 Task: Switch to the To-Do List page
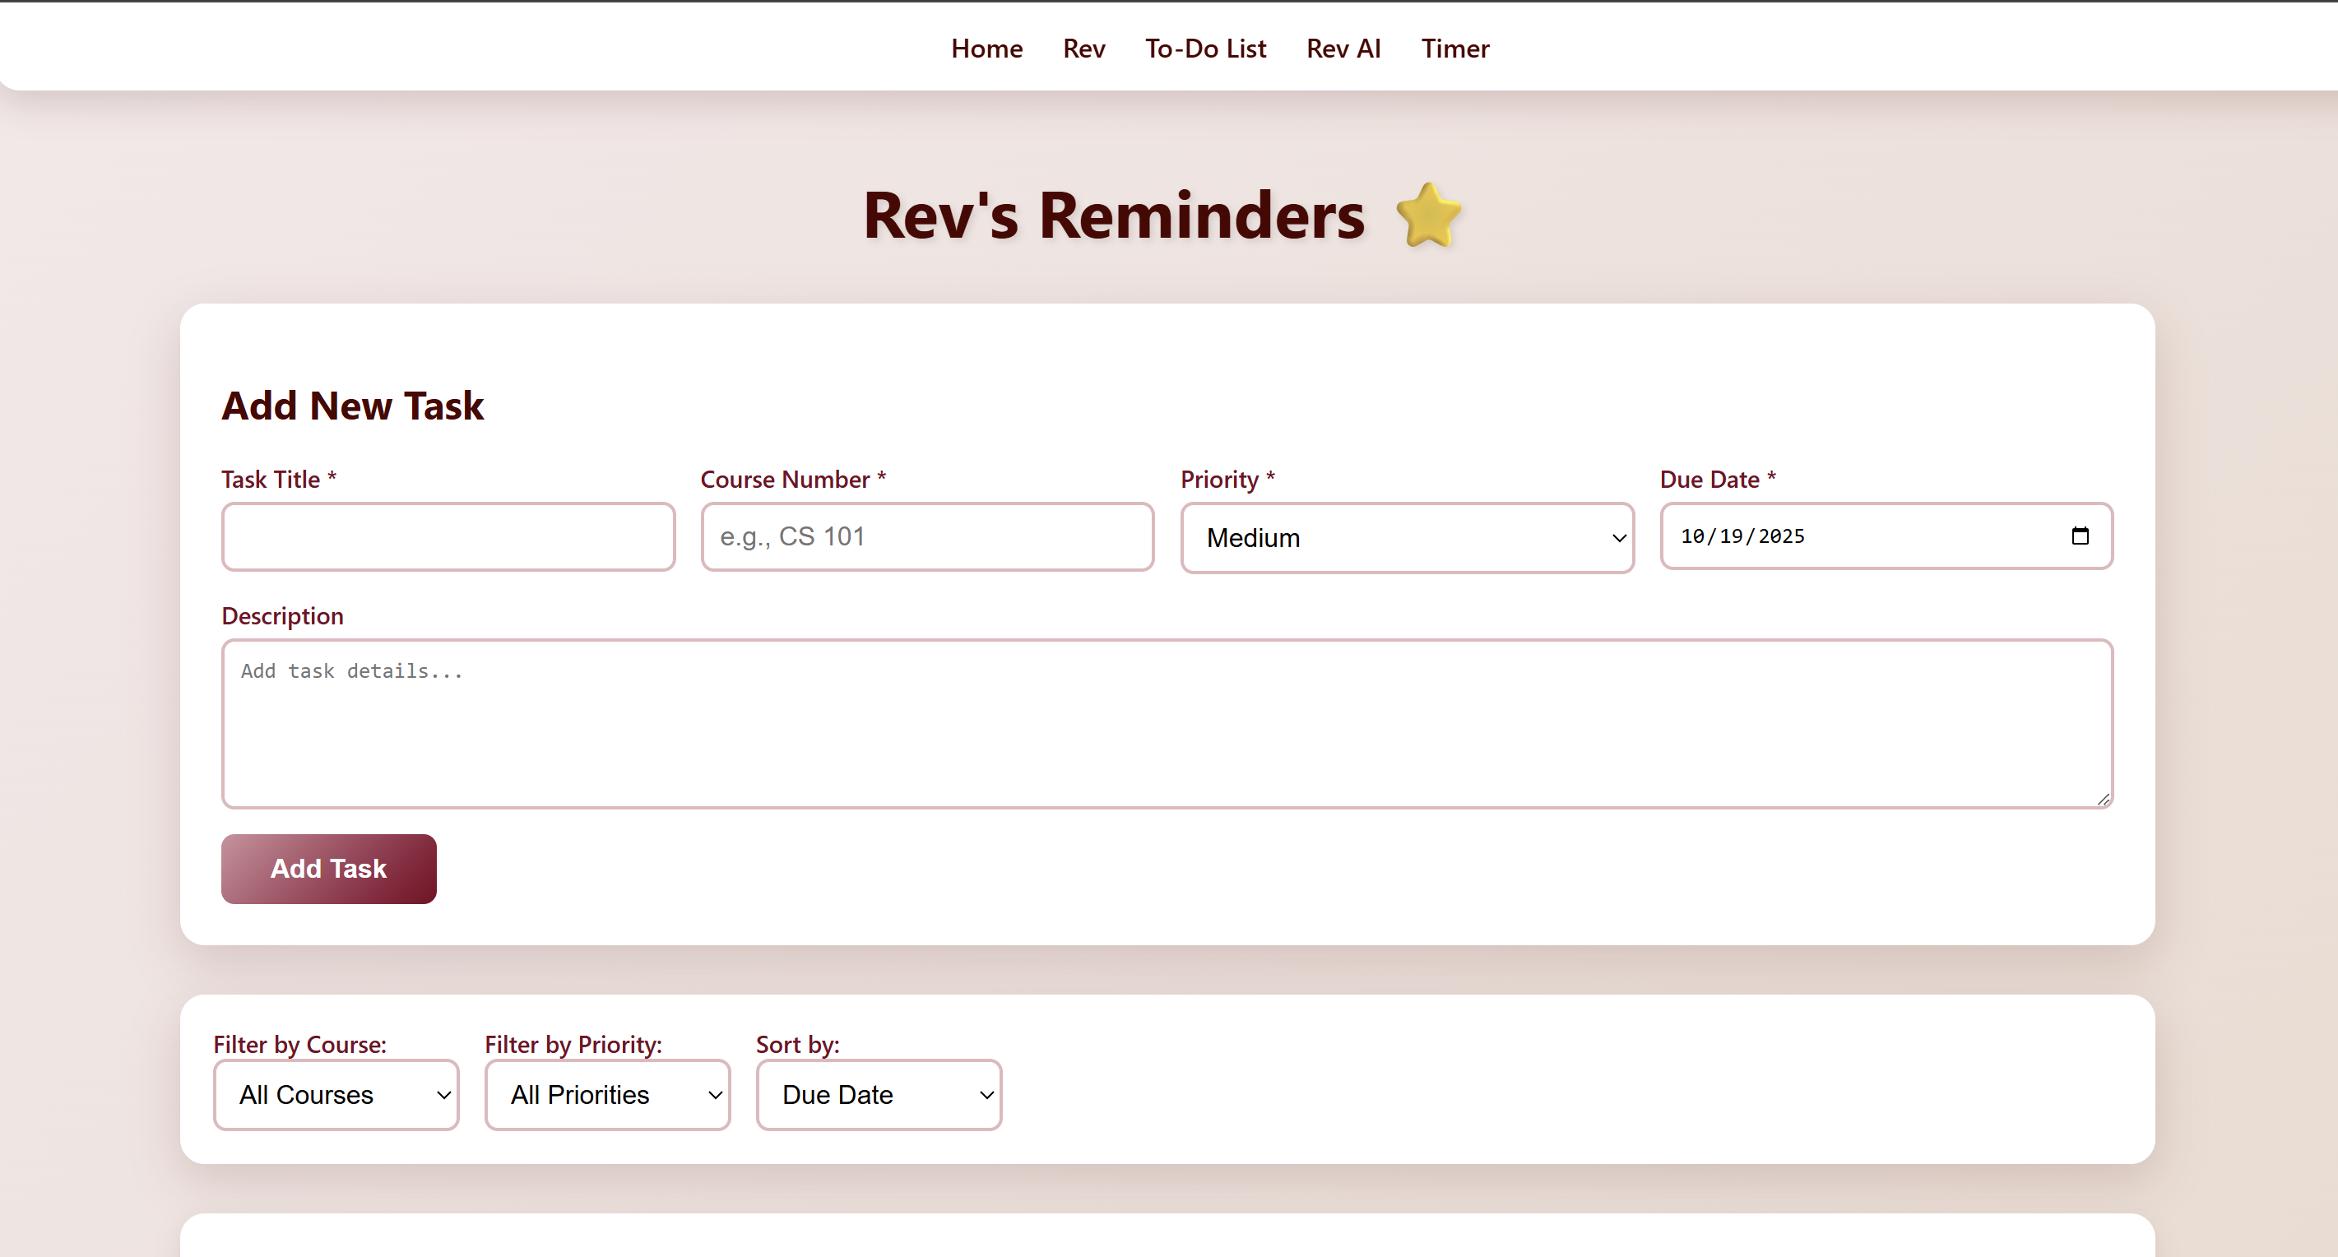1205,48
